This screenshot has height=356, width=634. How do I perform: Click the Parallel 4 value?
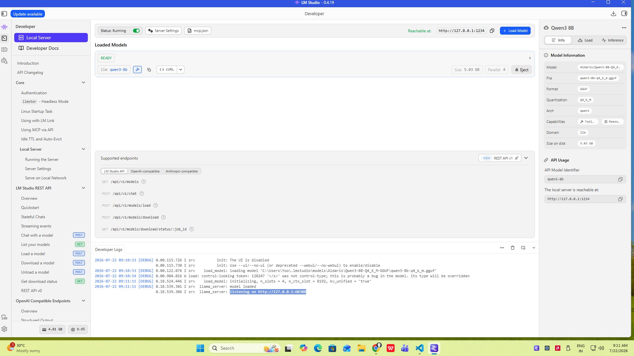click(497, 70)
